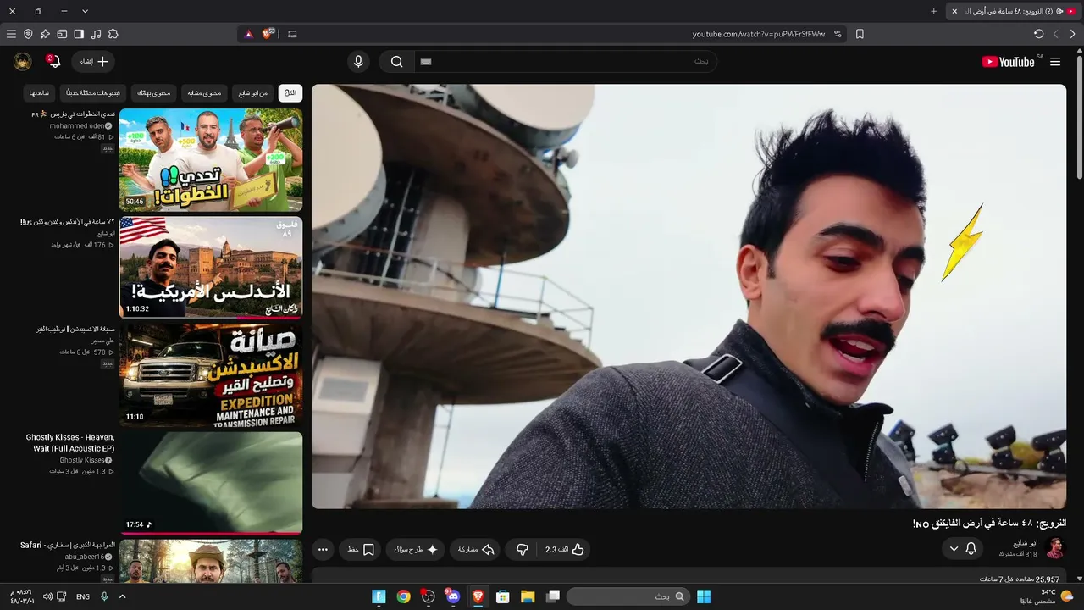The image size is (1084, 610).
Task: Bookmark this page in address bar
Action: [x=860, y=34]
